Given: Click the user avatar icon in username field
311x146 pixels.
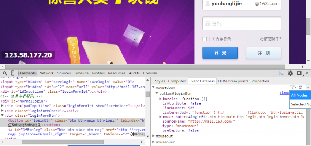Looking at the screenshot, I should coord(207,4).
